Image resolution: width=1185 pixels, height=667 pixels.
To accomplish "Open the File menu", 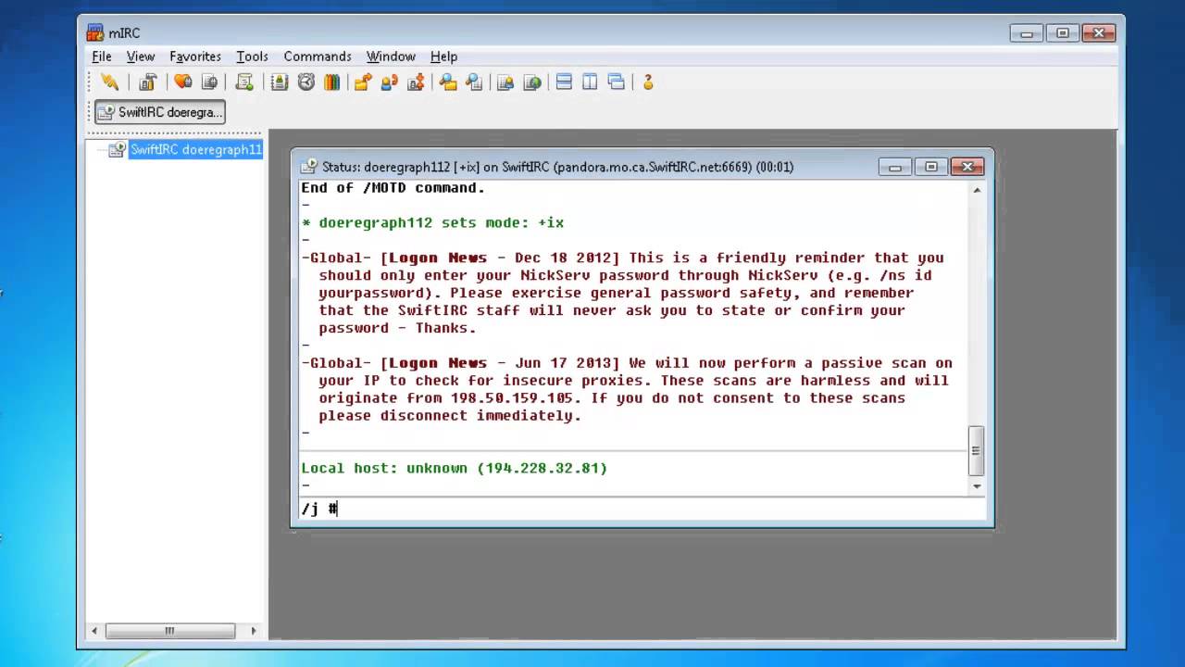I will click(102, 57).
